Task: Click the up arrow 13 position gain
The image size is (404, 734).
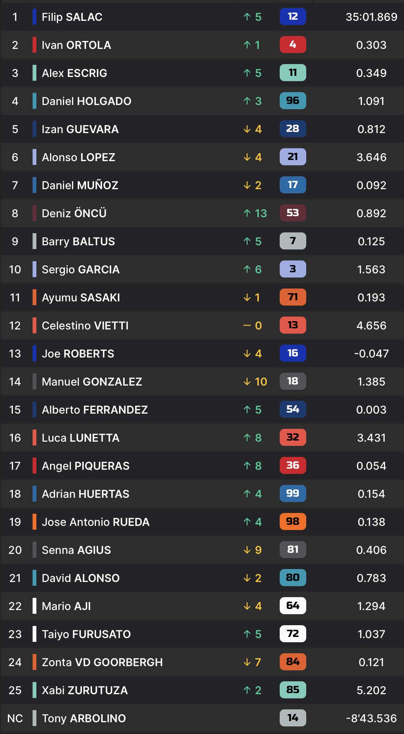Action: (255, 213)
